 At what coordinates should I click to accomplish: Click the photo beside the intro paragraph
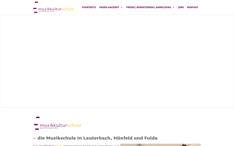[x=160, y=145]
